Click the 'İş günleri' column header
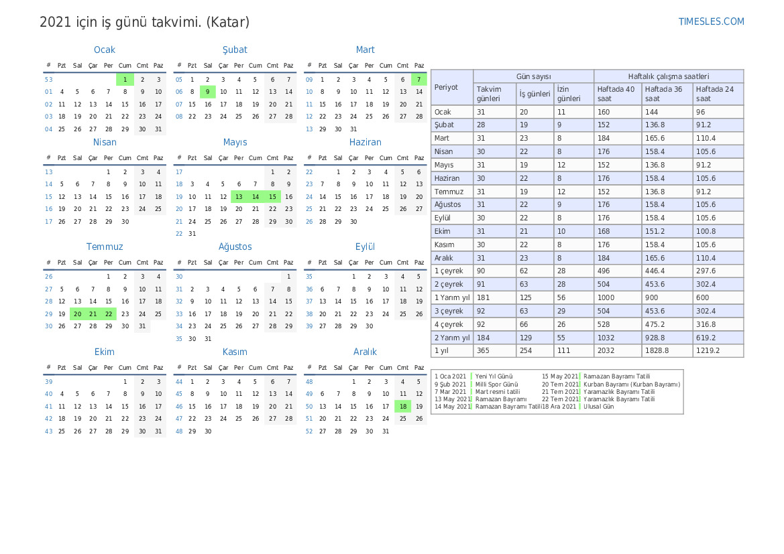784x554 pixels. tap(535, 94)
